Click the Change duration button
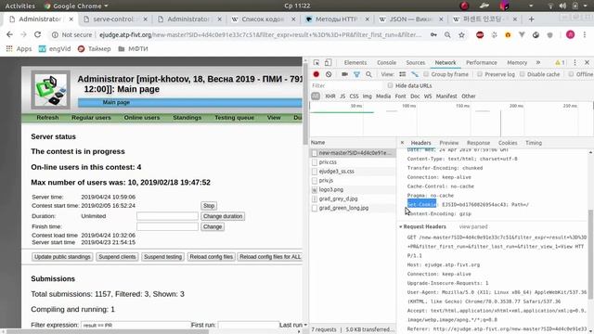This screenshot has width=594, height=334. [223, 216]
